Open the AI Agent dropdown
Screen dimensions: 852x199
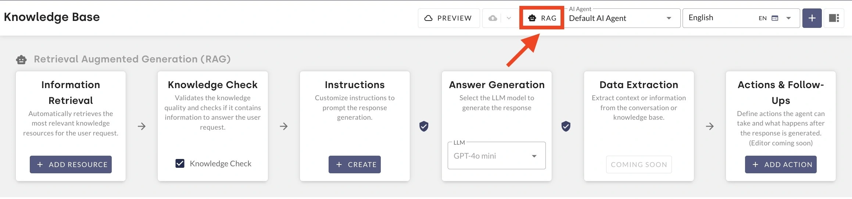622,18
